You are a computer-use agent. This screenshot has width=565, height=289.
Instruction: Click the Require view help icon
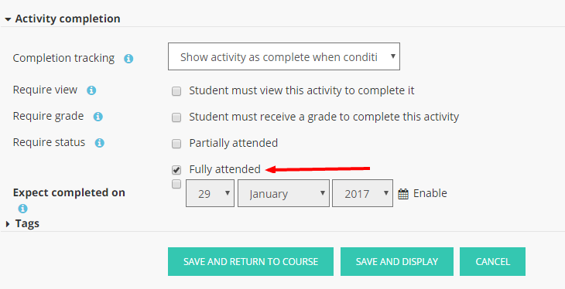pos(91,90)
